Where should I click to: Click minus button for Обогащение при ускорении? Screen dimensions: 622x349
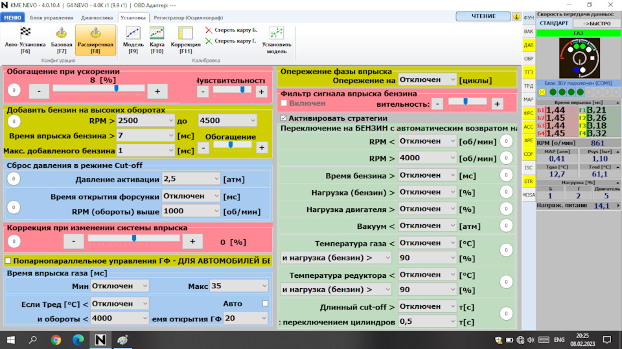click(39, 91)
